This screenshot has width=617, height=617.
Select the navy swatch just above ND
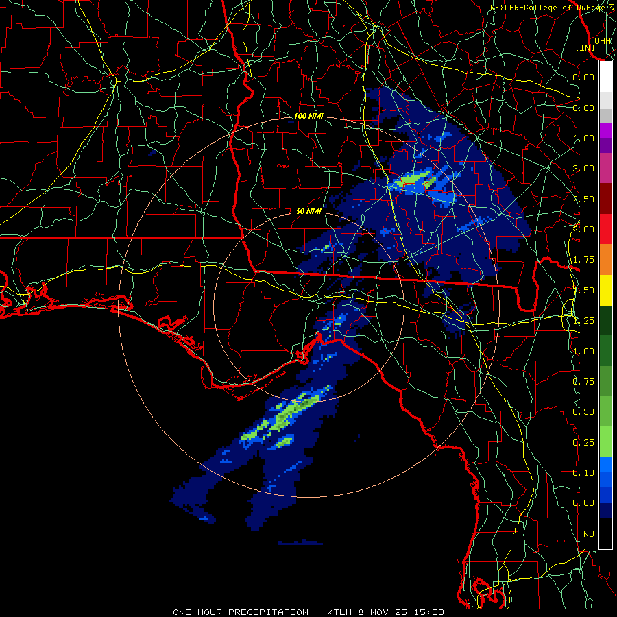(x=605, y=511)
